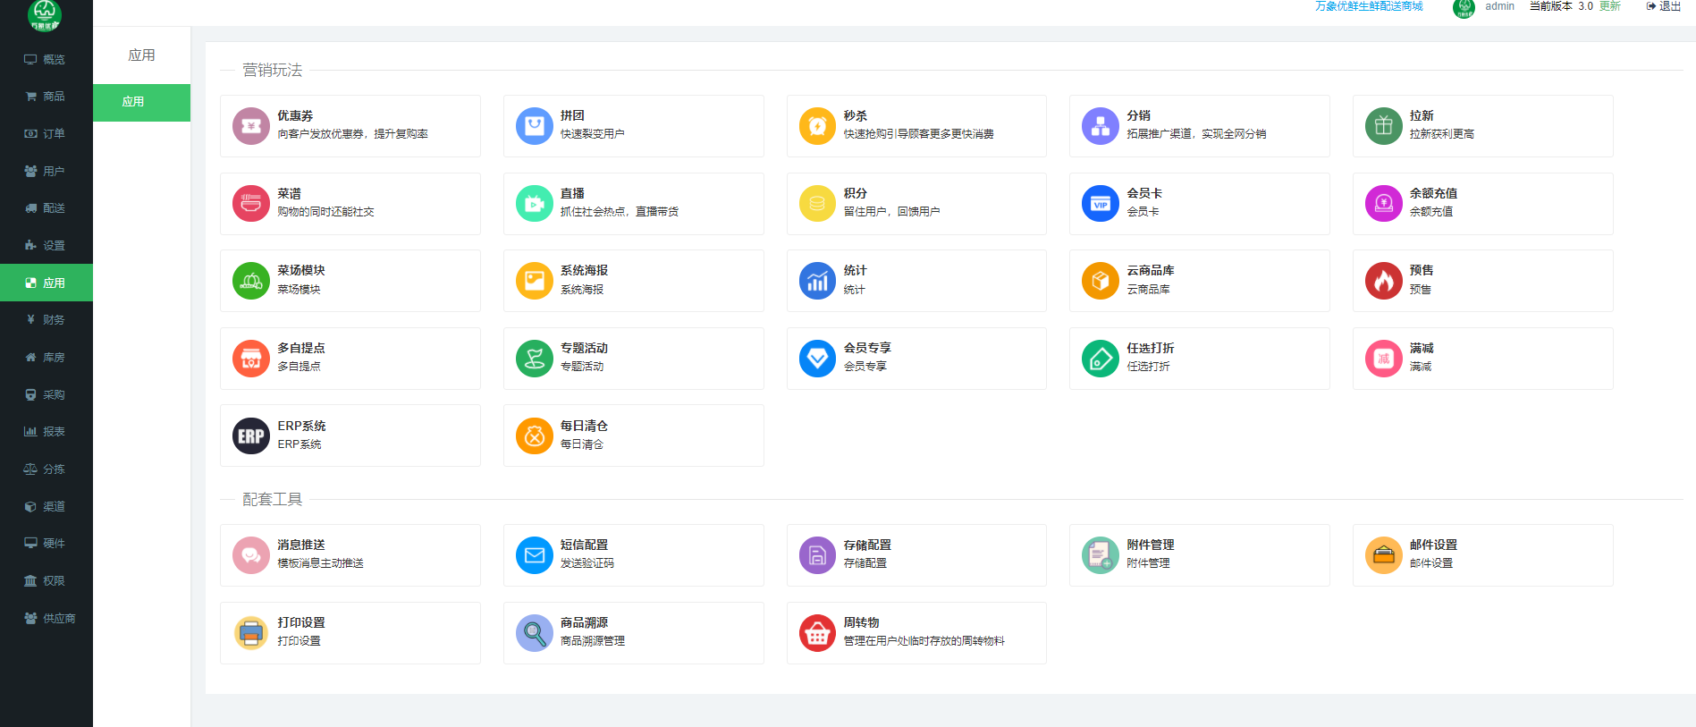This screenshot has width=1696, height=727.
Task: Open the 直播 live streaming icon
Action: coord(534,204)
